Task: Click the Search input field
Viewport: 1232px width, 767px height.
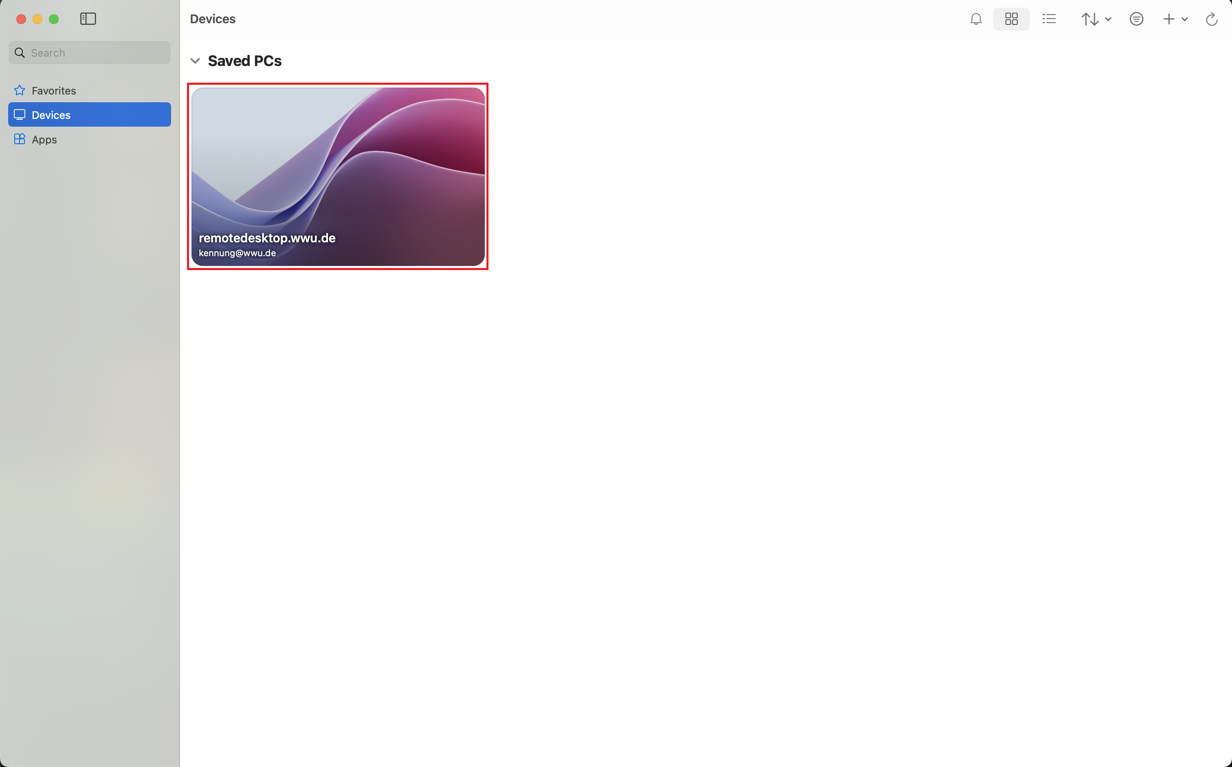Action: click(97, 53)
